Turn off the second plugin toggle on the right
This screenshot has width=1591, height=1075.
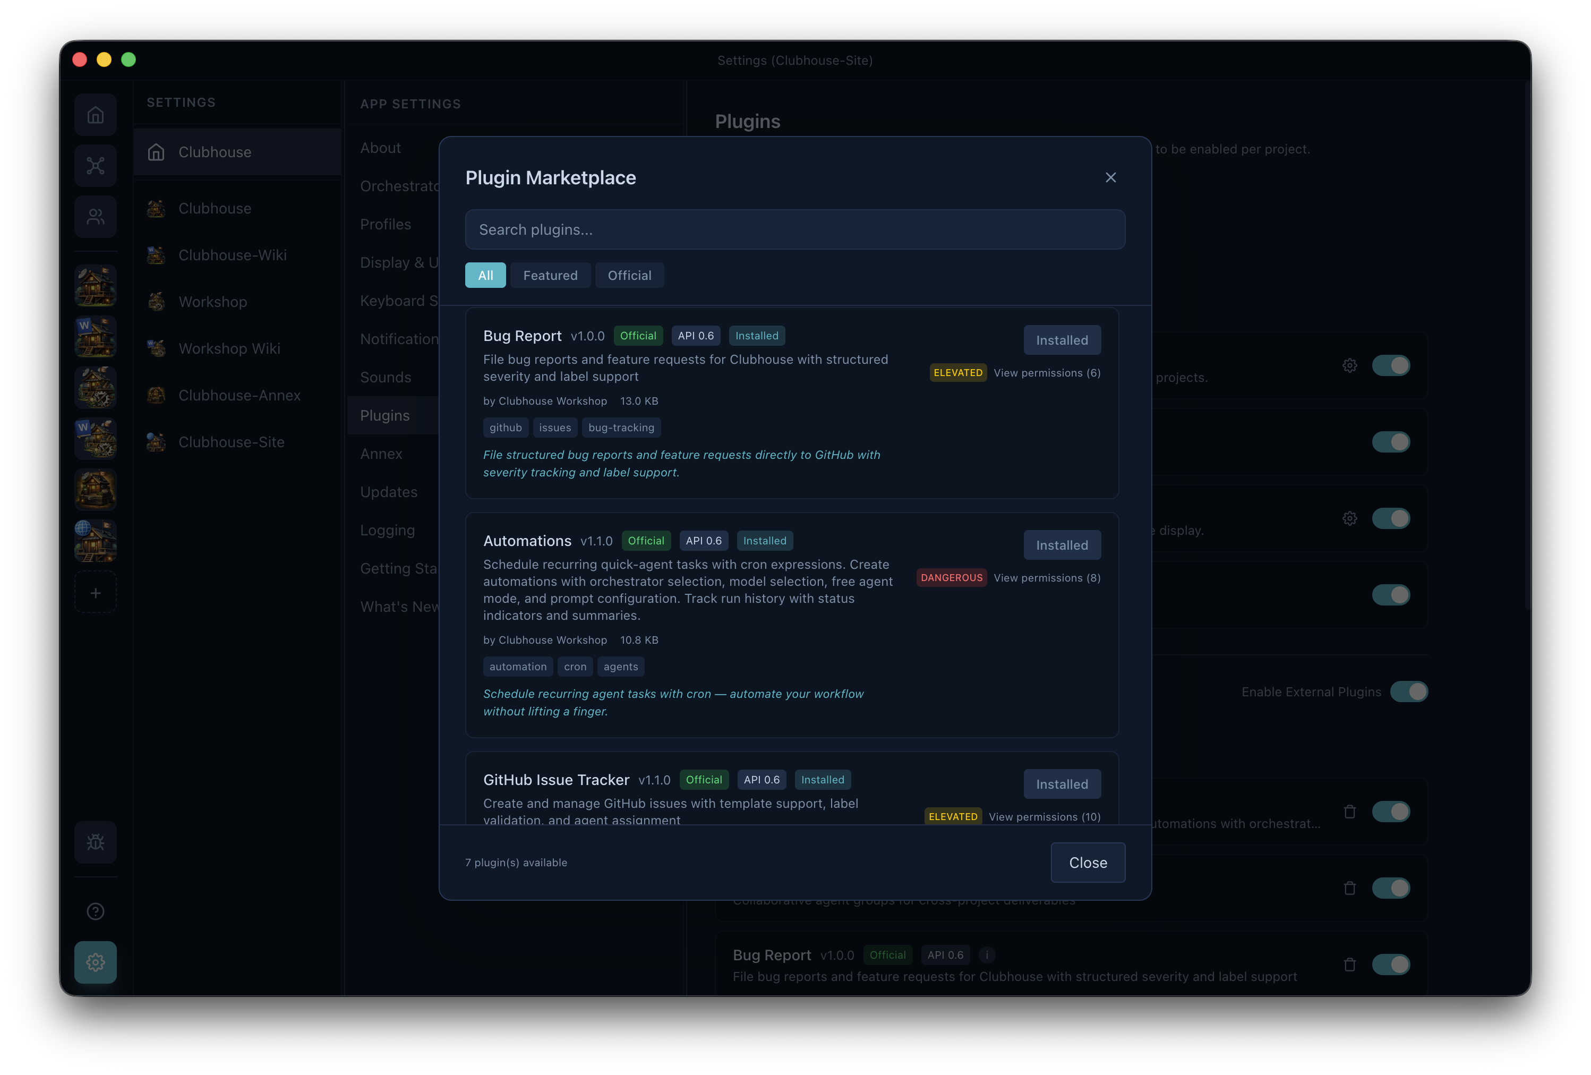point(1392,442)
